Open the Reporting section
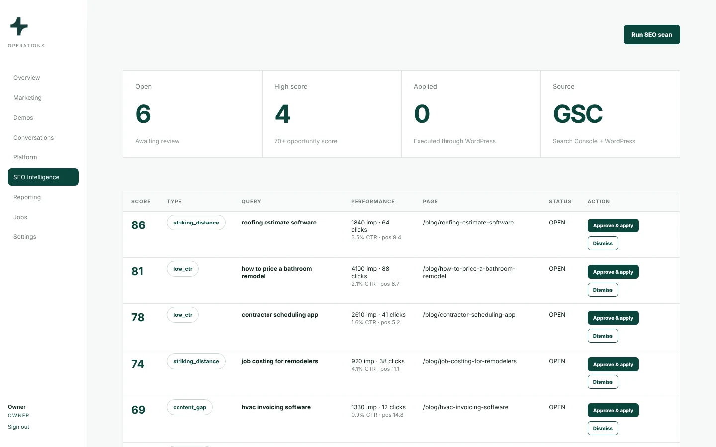This screenshot has width=716, height=447. coord(43,197)
